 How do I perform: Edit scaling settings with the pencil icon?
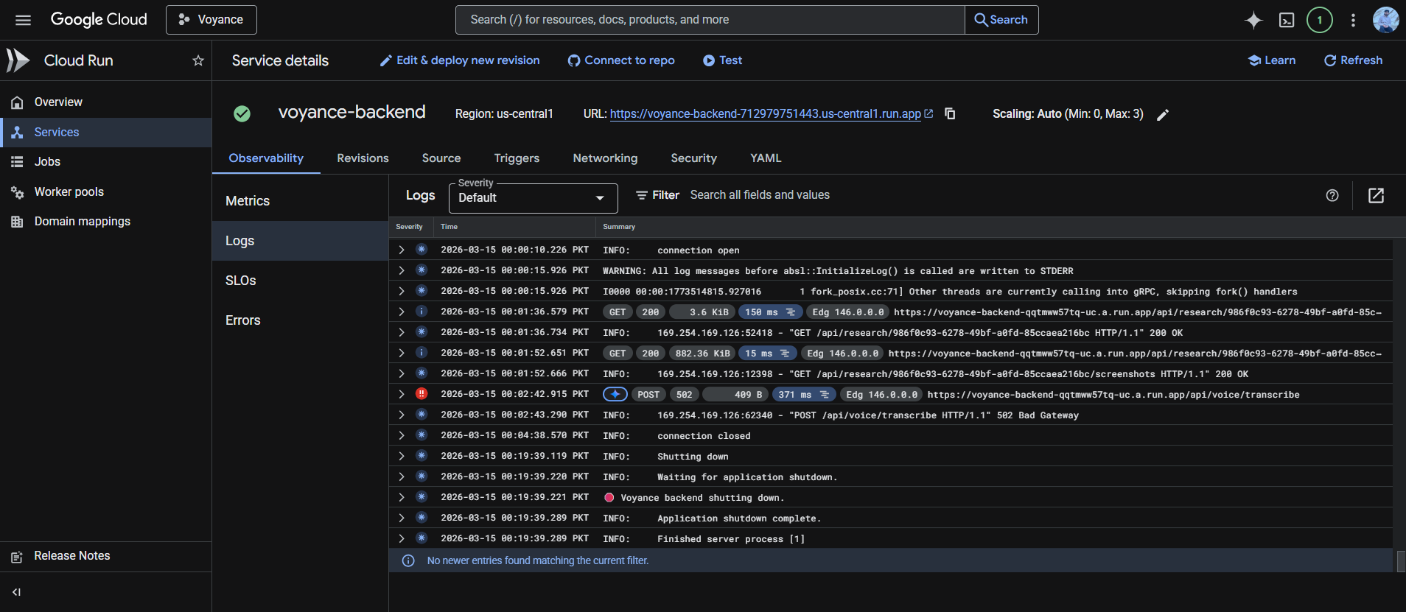pyautogui.click(x=1163, y=114)
